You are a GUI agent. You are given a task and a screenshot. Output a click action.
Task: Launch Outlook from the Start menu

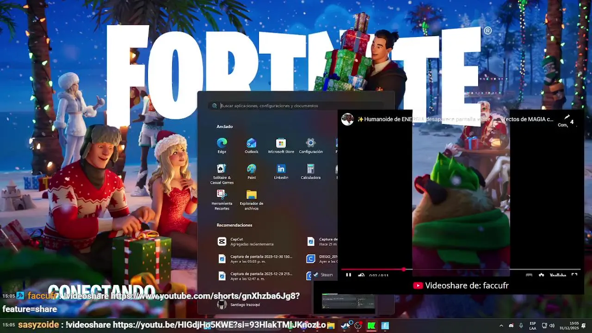252,146
